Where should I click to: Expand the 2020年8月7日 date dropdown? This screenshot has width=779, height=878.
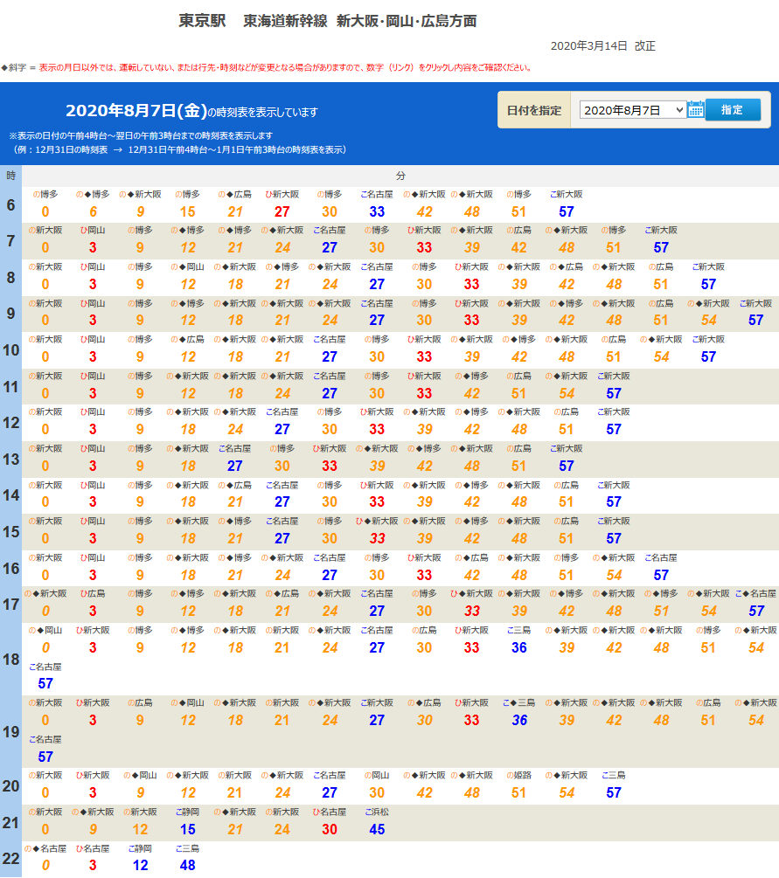(632, 110)
